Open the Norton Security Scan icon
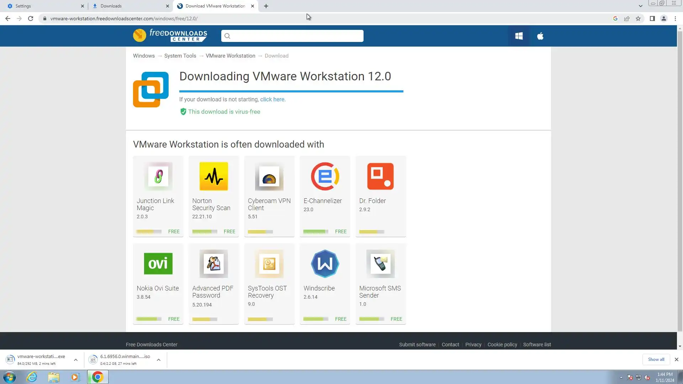683x384 pixels. pos(213,176)
